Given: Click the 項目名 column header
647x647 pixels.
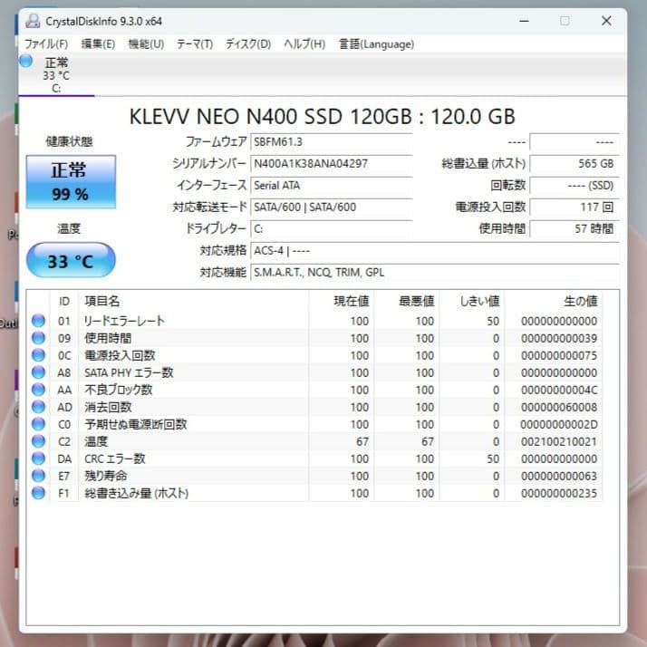Looking at the screenshot, I should (x=193, y=301).
